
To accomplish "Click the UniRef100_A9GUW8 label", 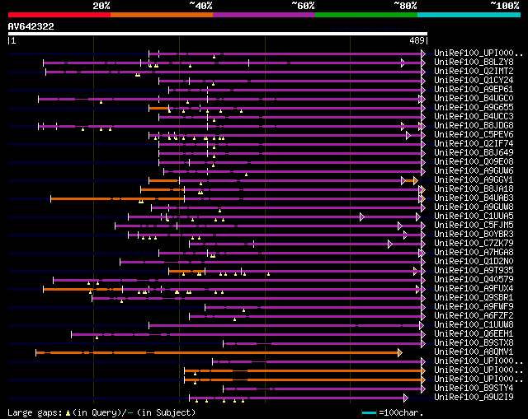I will pos(474,207).
